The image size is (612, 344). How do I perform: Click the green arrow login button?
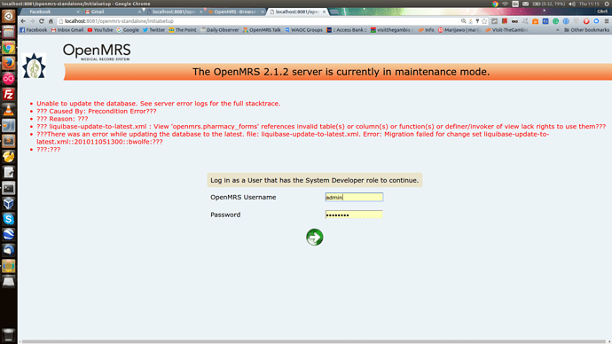(315, 237)
